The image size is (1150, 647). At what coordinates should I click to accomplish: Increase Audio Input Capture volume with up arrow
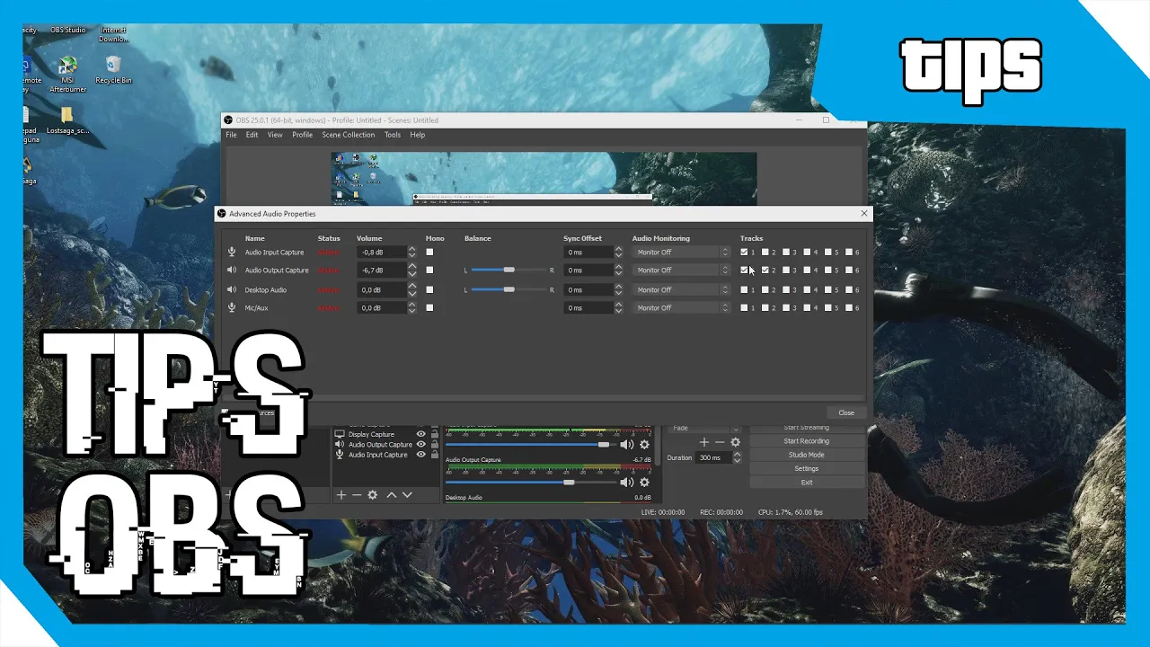[412, 250]
